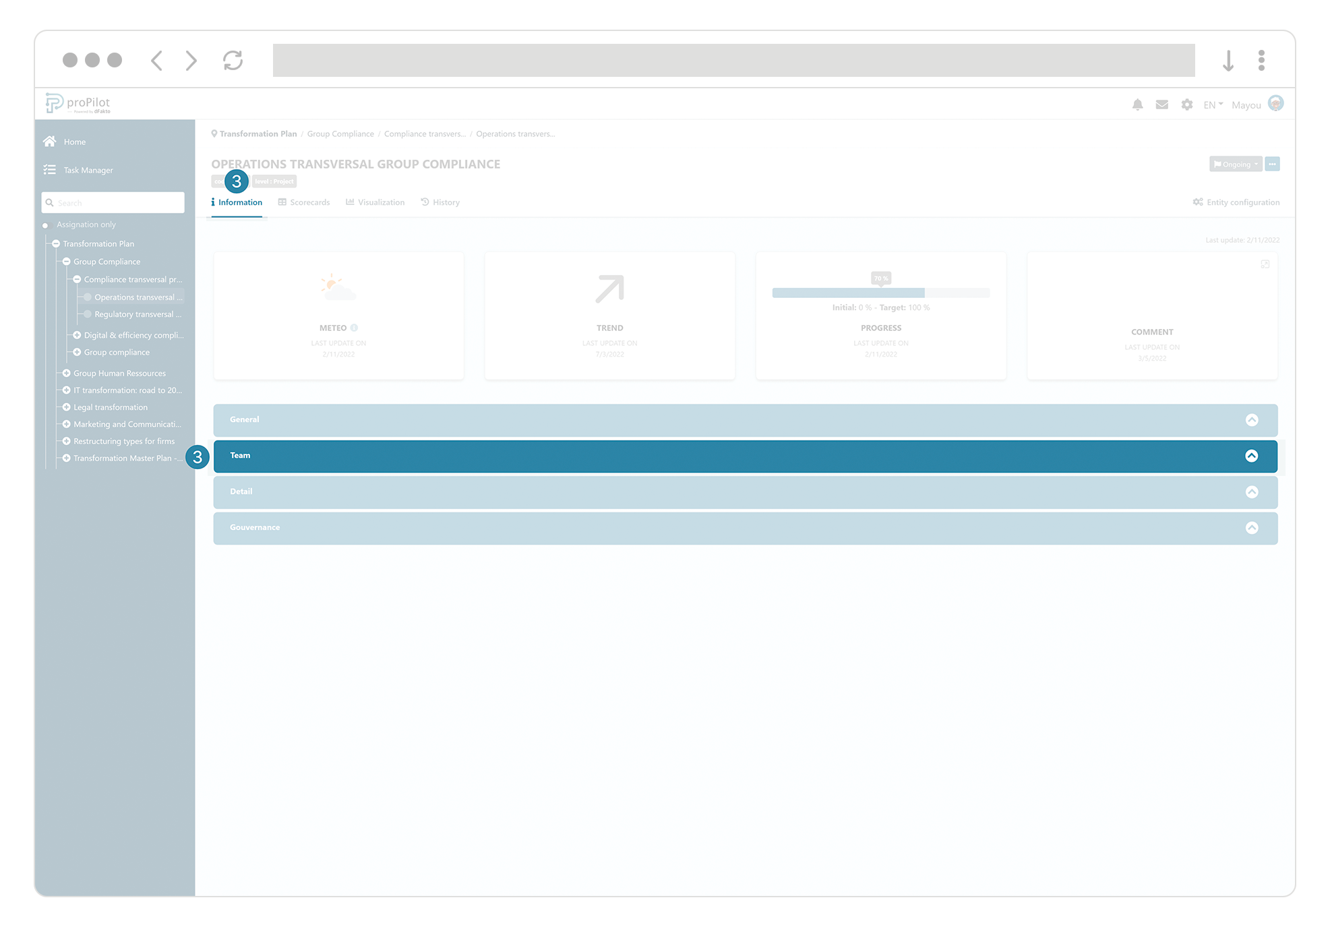Open the Task Manager from the sidebar
The image size is (1330, 933).
coord(49,170)
